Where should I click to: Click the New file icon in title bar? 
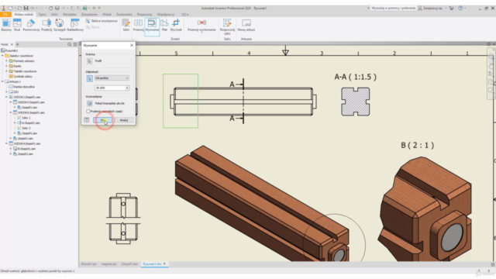pyautogui.click(x=10, y=8)
